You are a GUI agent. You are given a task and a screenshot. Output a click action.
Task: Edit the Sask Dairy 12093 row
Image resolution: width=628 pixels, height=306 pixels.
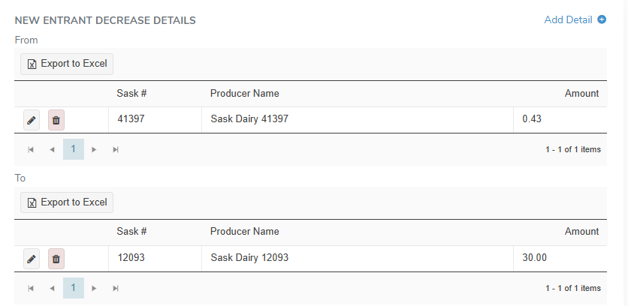point(32,259)
